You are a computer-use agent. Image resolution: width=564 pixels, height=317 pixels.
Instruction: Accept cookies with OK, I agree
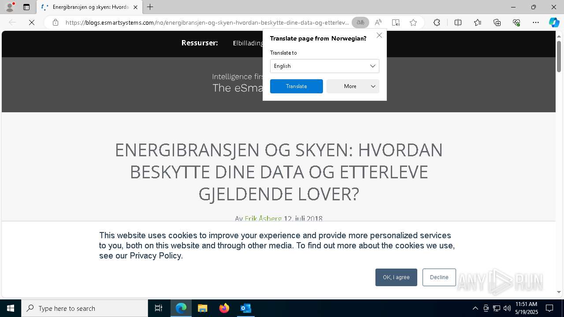point(396,277)
